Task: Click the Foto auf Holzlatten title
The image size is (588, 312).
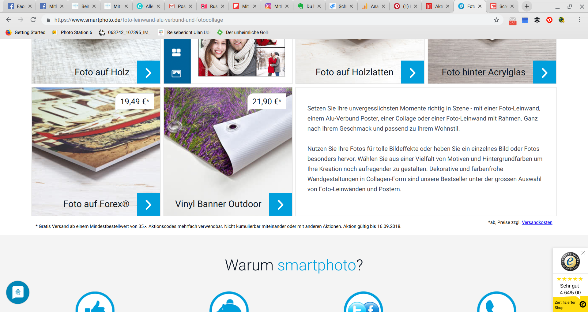Action: click(x=354, y=72)
